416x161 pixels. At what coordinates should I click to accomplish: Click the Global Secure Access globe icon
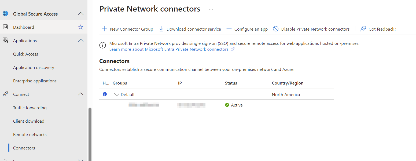(x=5, y=14)
